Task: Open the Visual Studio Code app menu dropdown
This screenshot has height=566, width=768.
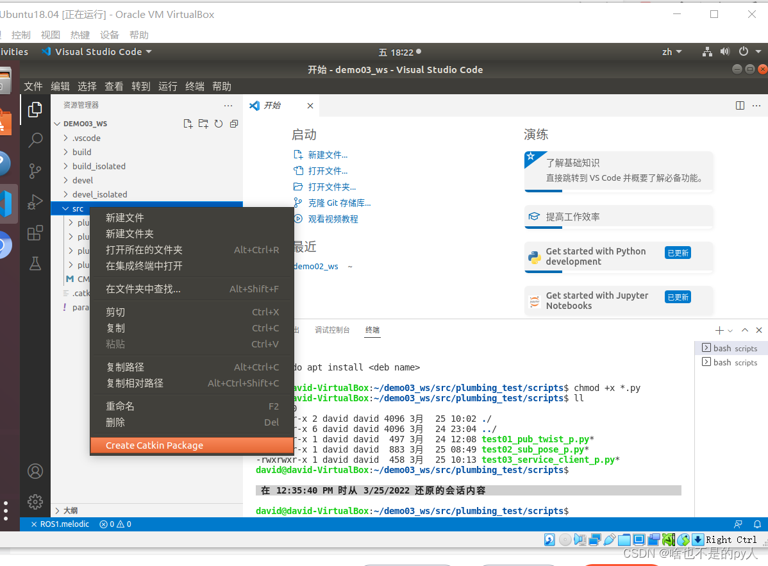Action: coord(97,51)
